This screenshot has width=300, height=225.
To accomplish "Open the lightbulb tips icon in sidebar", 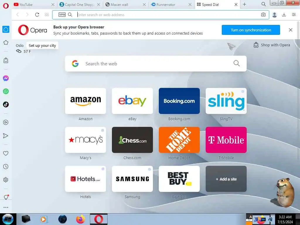I will (6, 197).
